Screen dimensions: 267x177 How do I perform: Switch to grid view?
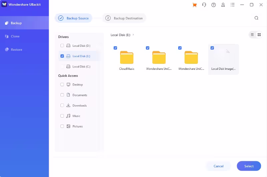259,35
